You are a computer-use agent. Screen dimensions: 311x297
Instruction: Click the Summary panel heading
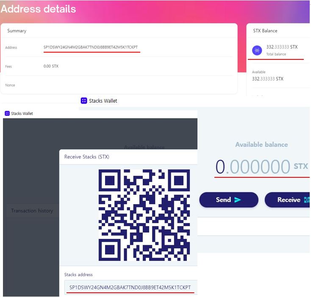(x=17, y=31)
